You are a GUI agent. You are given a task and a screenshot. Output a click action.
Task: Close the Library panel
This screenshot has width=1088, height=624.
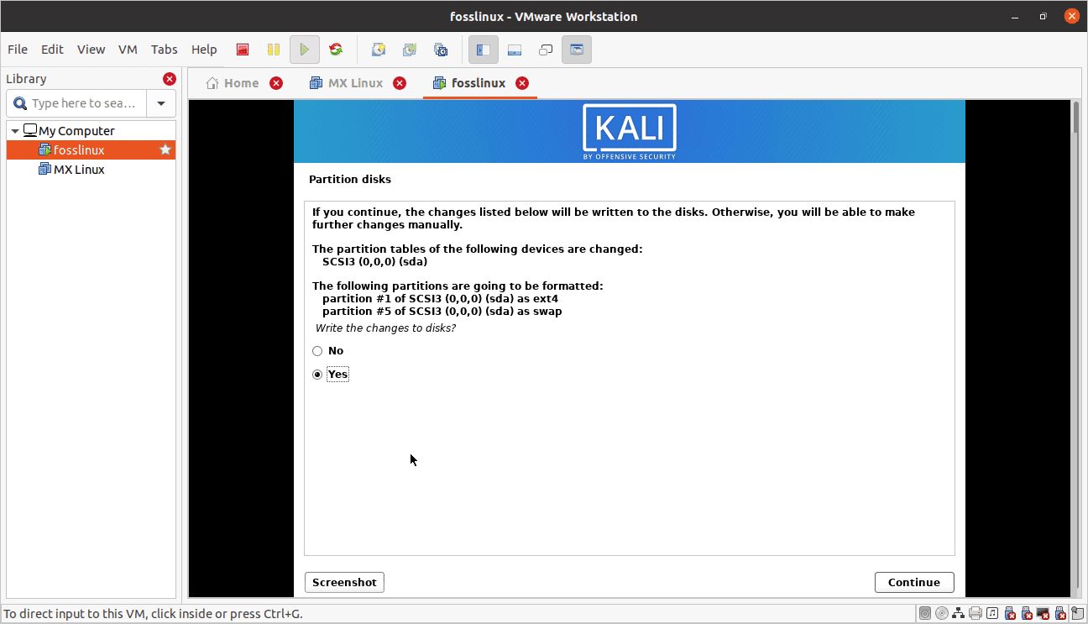click(170, 79)
